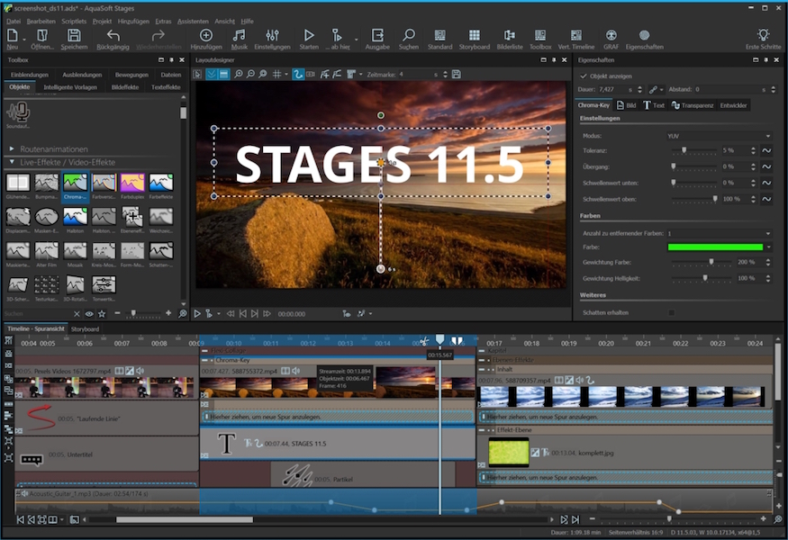Toggle Schwellenwert unten curve button
Image resolution: width=788 pixels, height=540 pixels.
point(766,183)
